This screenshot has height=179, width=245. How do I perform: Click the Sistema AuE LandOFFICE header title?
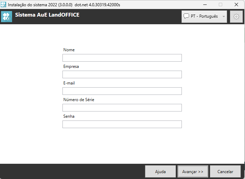click(47, 15)
